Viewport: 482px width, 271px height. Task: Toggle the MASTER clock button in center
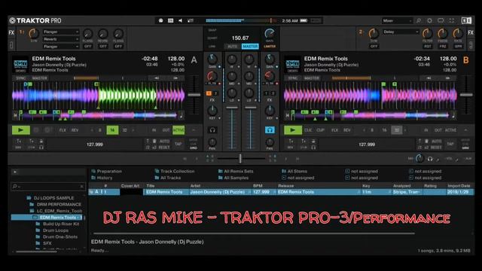point(250,47)
